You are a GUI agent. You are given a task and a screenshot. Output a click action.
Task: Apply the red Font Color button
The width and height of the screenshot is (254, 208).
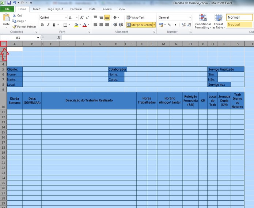point(84,25)
